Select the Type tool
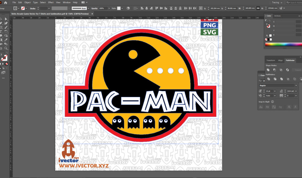Image resolution: width=302 pixels, height=178 pixels. (1, 31)
